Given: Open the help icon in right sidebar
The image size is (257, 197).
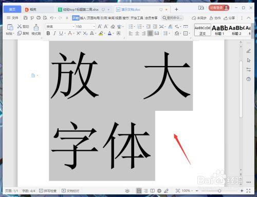Looking at the screenshot, I should click(248, 79).
